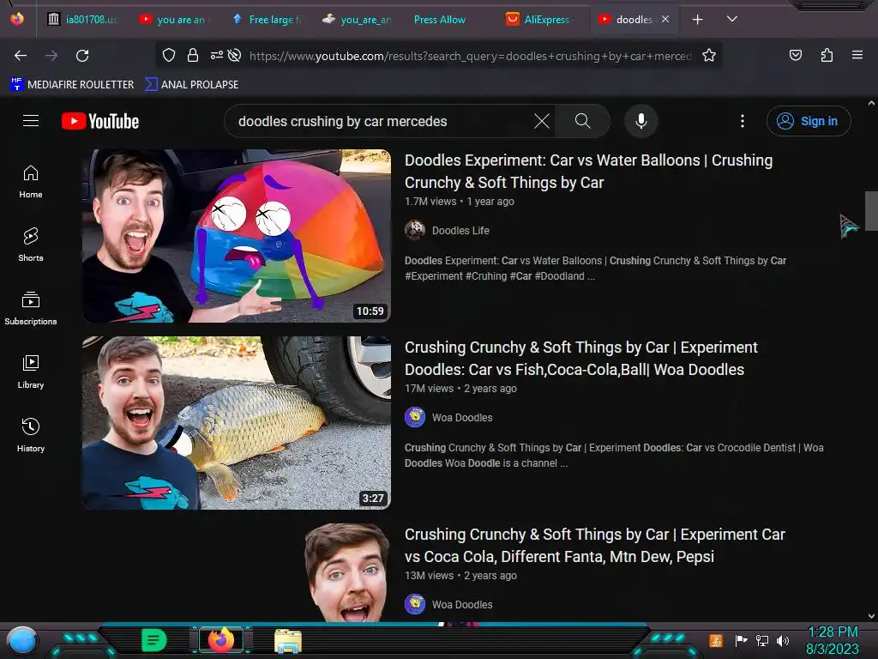Play the fish under tire thumbnail
This screenshot has width=878, height=659.
237,423
